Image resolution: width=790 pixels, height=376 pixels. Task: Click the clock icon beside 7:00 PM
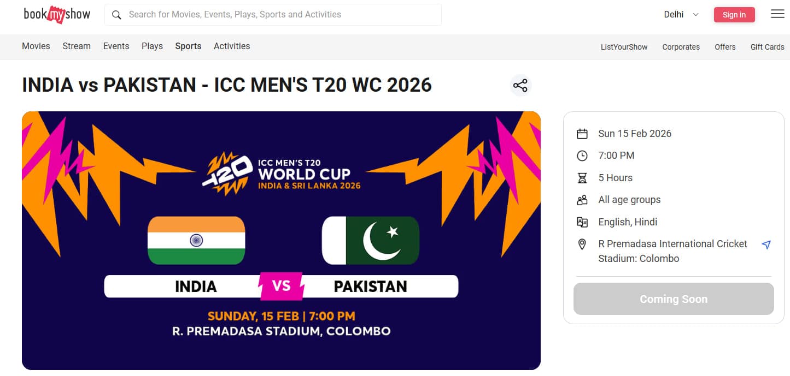[582, 155]
